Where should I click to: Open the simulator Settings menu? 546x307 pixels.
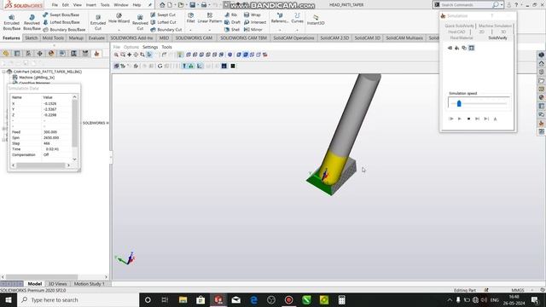point(150,47)
